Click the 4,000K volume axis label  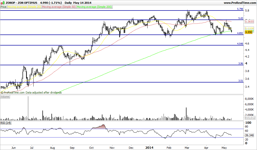tap(249, 109)
